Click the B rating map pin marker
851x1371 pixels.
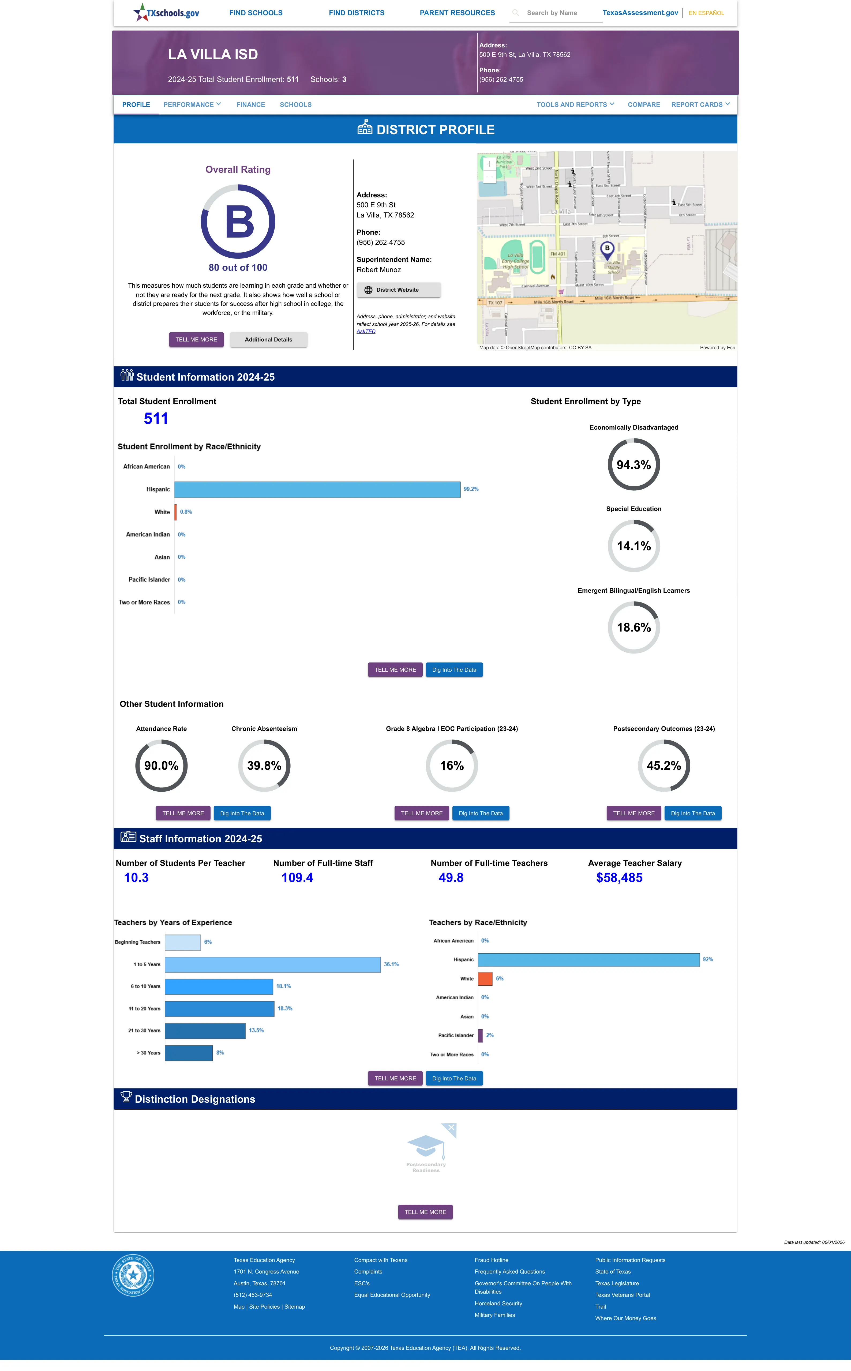(x=607, y=250)
